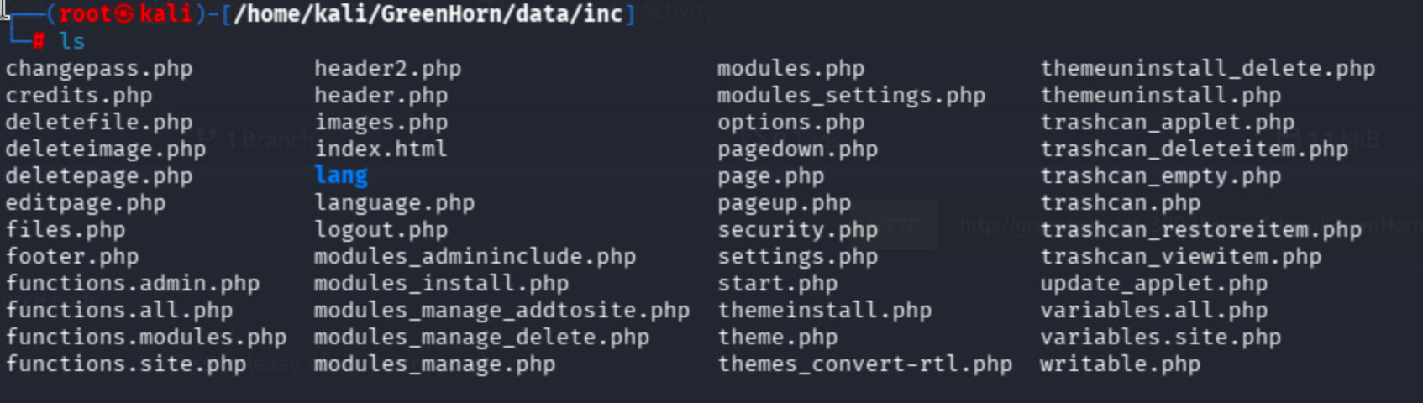
Task: Click the writable.php filename
Action: [1120, 364]
